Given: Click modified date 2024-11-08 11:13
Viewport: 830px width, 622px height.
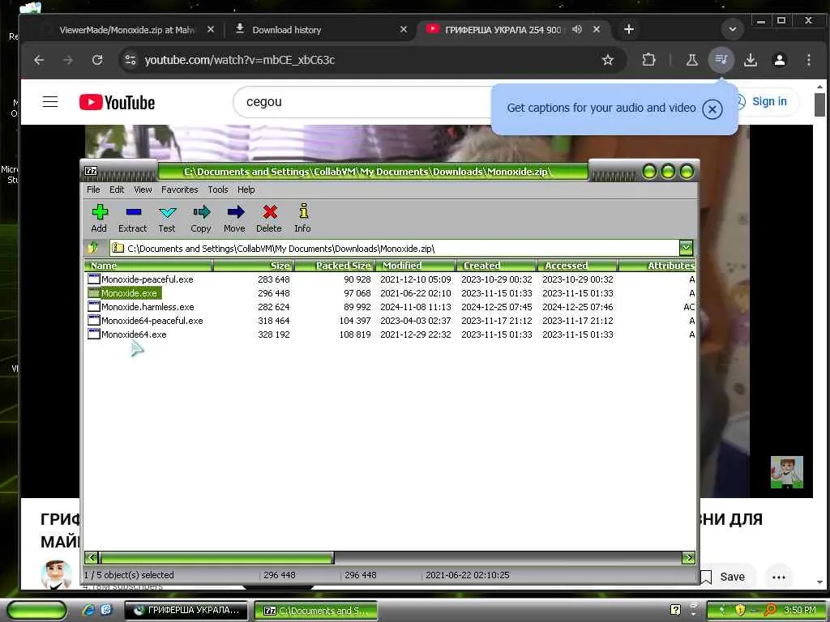Looking at the screenshot, I should 416,307.
